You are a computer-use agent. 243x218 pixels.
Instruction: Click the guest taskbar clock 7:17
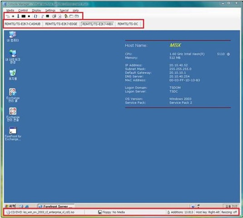[x=231, y=206]
